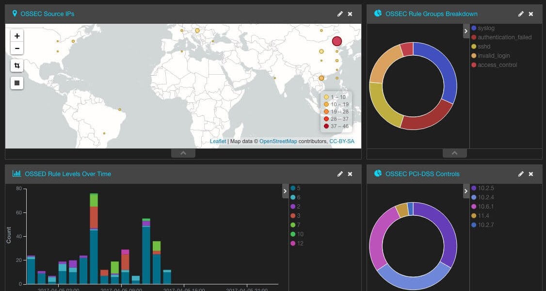The image size is (546, 291).
Task: Click the OSSEC Rule Groups Breakdown title
Action: 432,14
